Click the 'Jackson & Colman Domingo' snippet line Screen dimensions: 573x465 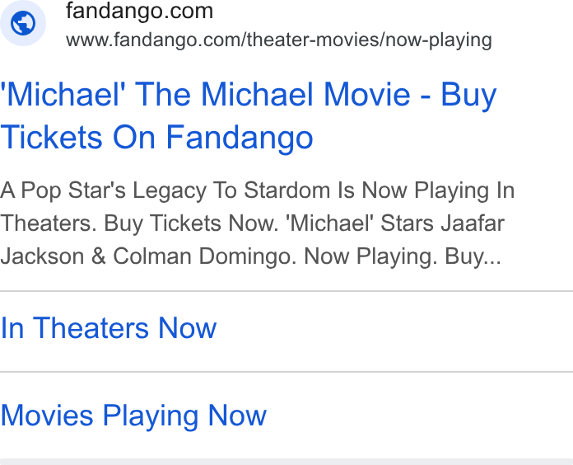pos(250,256)
